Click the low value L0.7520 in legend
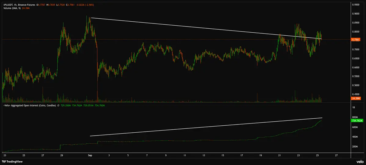The height and width of the screenshot is (165, 366). tap(60, 5)
